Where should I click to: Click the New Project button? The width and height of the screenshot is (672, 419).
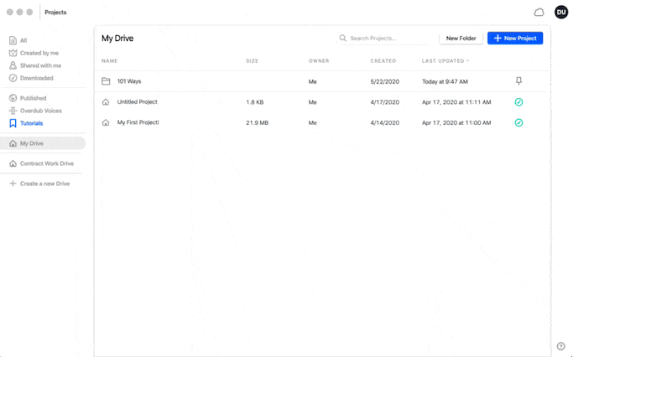[515, 38]
